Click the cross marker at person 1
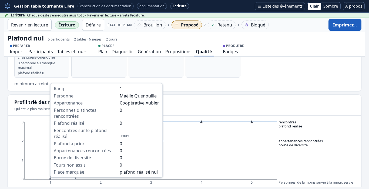Image resolution: width=369 pixels, height=189 pixels. (50, 179)
